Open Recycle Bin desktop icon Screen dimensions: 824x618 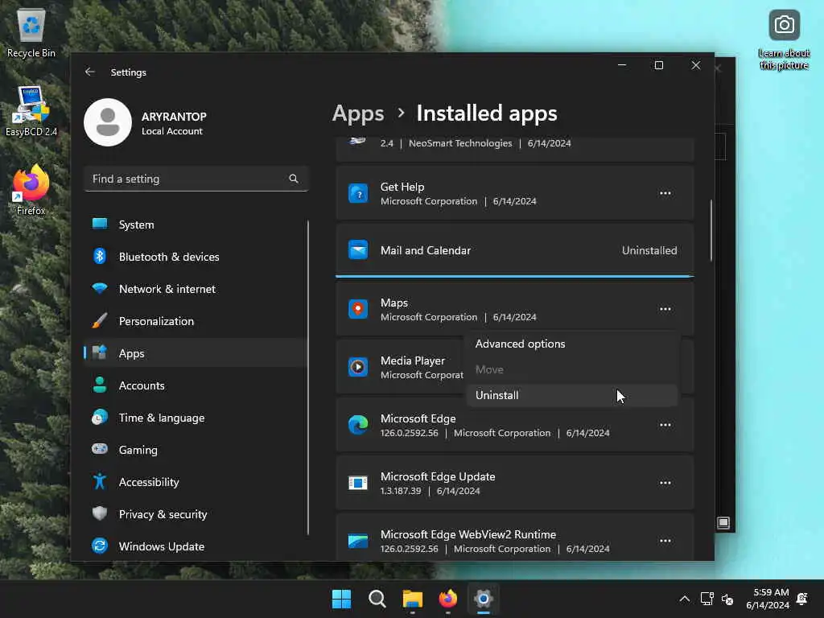[x=31, y=33]
